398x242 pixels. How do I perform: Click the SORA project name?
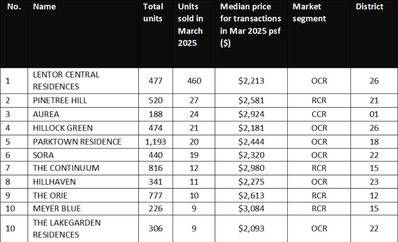point(43,155)
